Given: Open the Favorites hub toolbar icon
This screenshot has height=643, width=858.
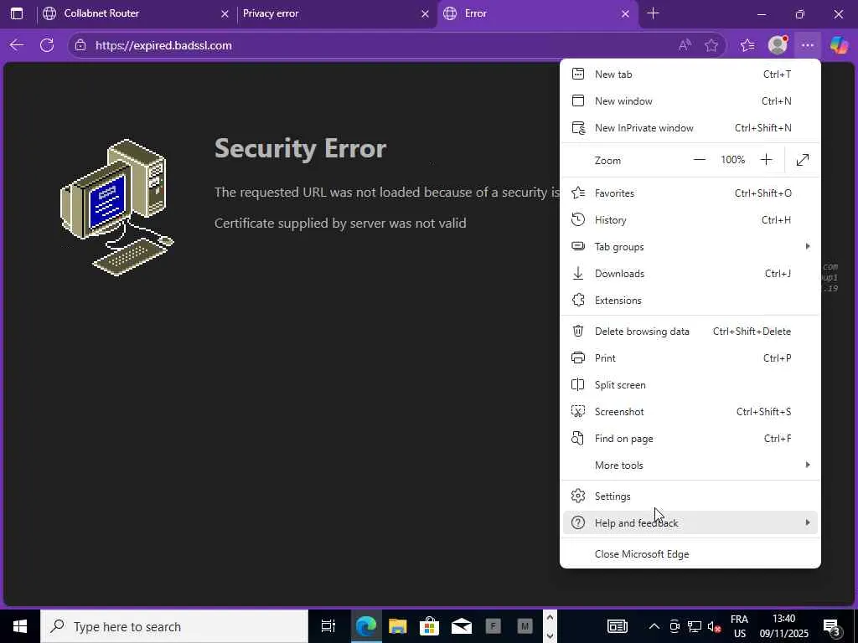Looking at the screenshot, I should 747,45.
